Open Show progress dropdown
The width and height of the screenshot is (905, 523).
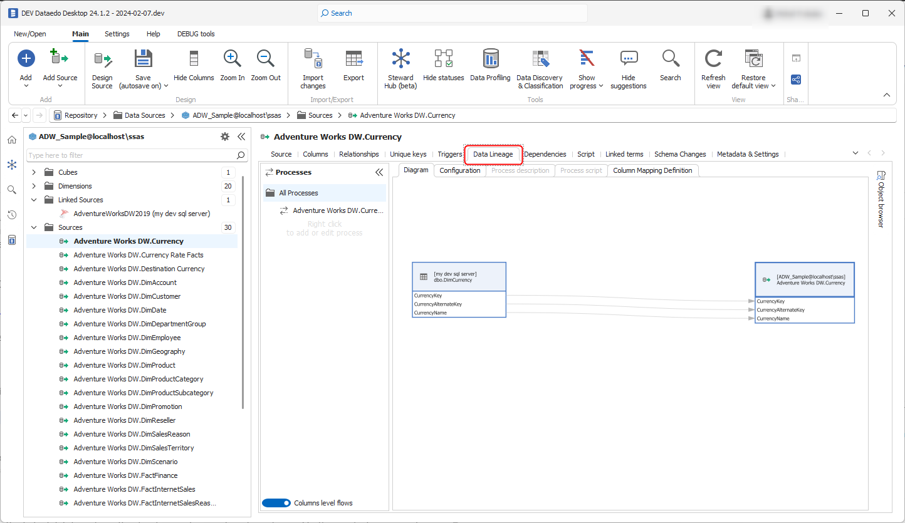point(601,86)
